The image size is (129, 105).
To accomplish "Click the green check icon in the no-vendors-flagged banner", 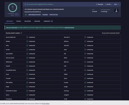I will tap(26, 4).
